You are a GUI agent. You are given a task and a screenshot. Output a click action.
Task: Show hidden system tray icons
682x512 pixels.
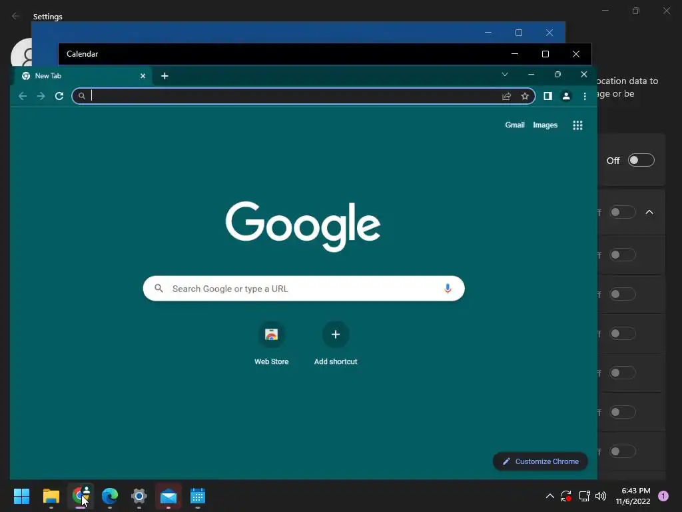tap(549, 496)
